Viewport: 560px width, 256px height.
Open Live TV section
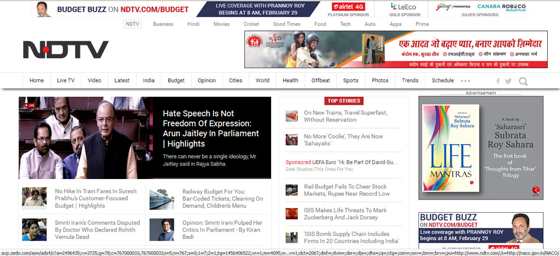[66, 80]
